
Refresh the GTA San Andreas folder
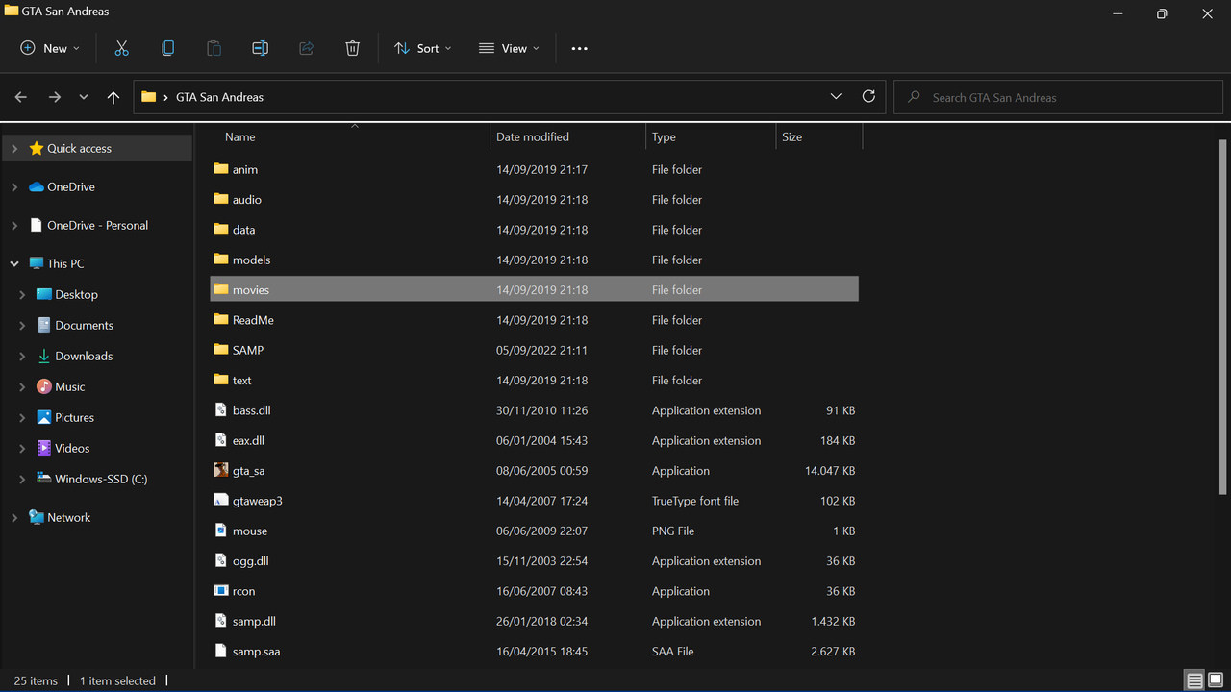(868, 97)
